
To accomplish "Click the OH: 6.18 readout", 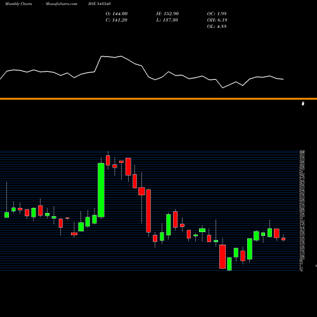I will tap(217, 20).
